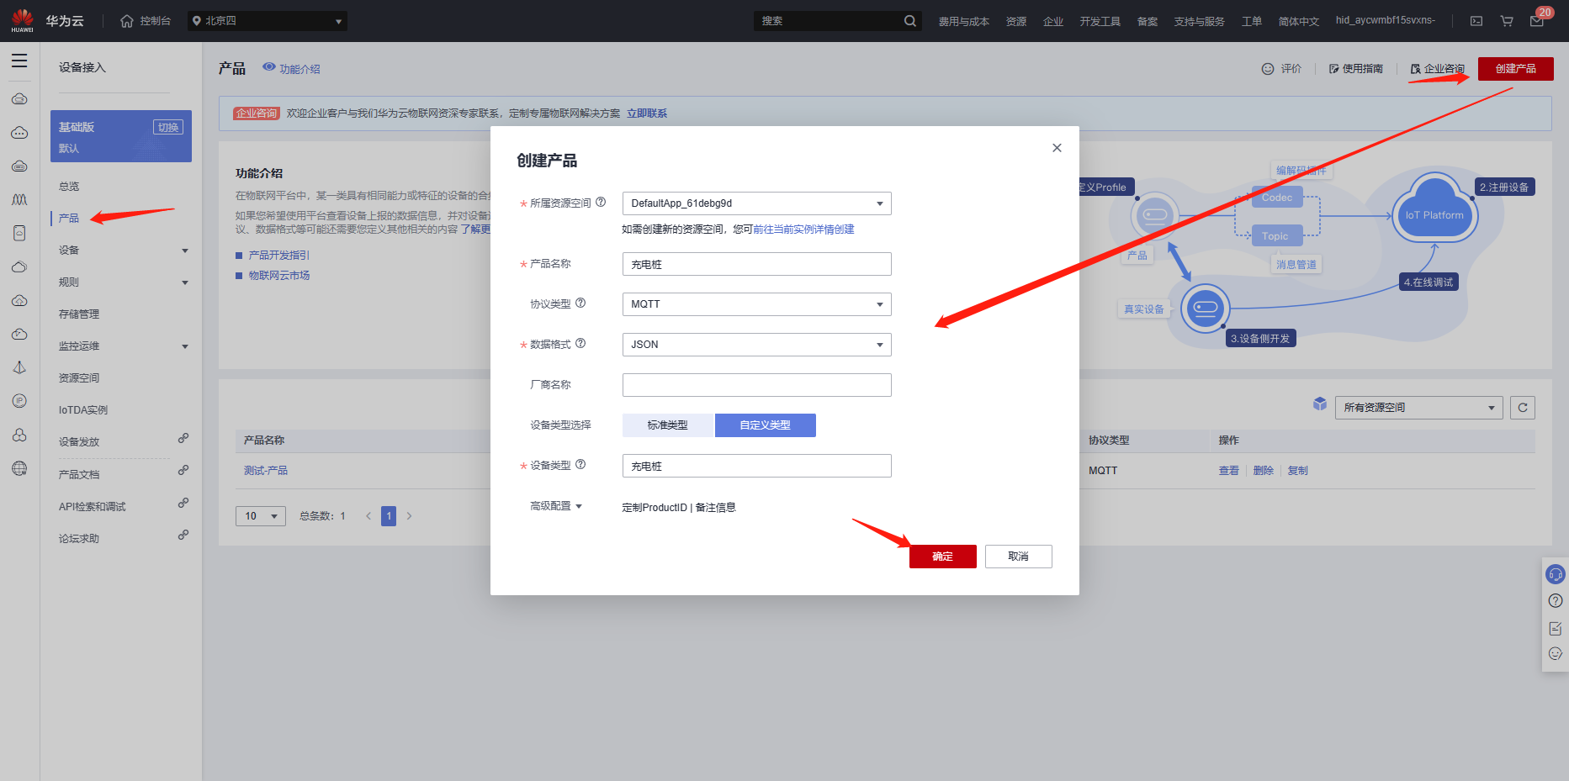
Task: Open the shopping cart icon
Action: [x=1507, y=21]
